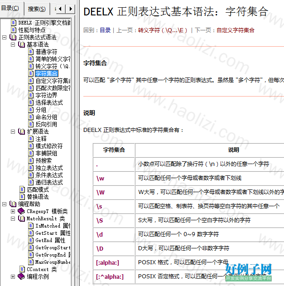Collapse the MatchResult 类 node
Image resolution: width=284 pixels, height=286 pixels.
(x=13, y=218)
